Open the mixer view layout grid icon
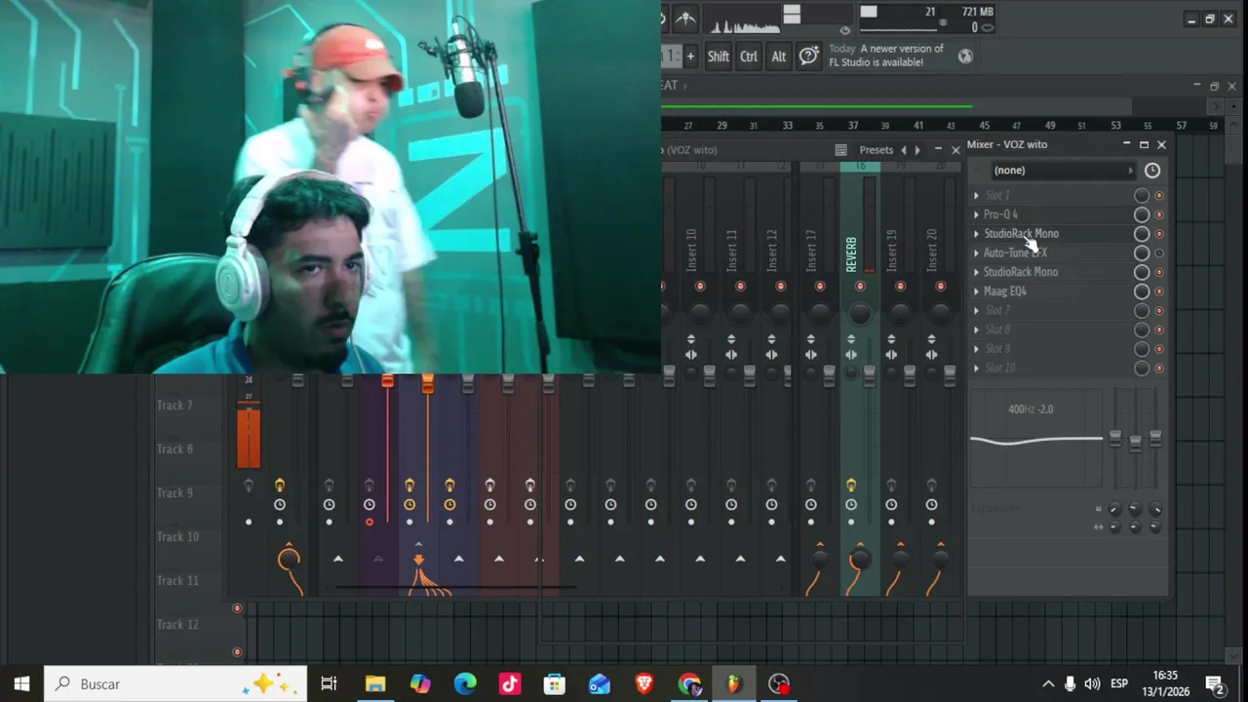The image size is (1248, 702). pyautogui.click(x=840, y=150)
